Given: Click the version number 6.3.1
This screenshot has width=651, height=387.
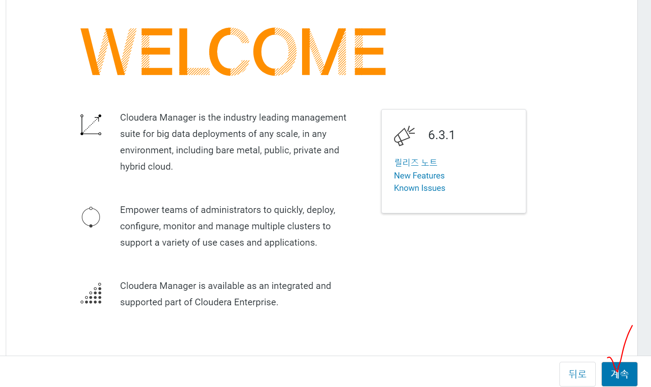Looking at the screenshot, I should [x=441, y=135].
